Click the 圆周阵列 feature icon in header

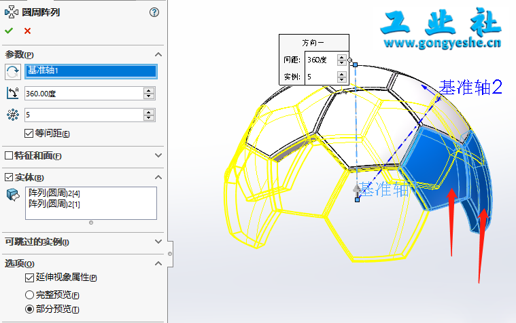click(x=12, y=12)
